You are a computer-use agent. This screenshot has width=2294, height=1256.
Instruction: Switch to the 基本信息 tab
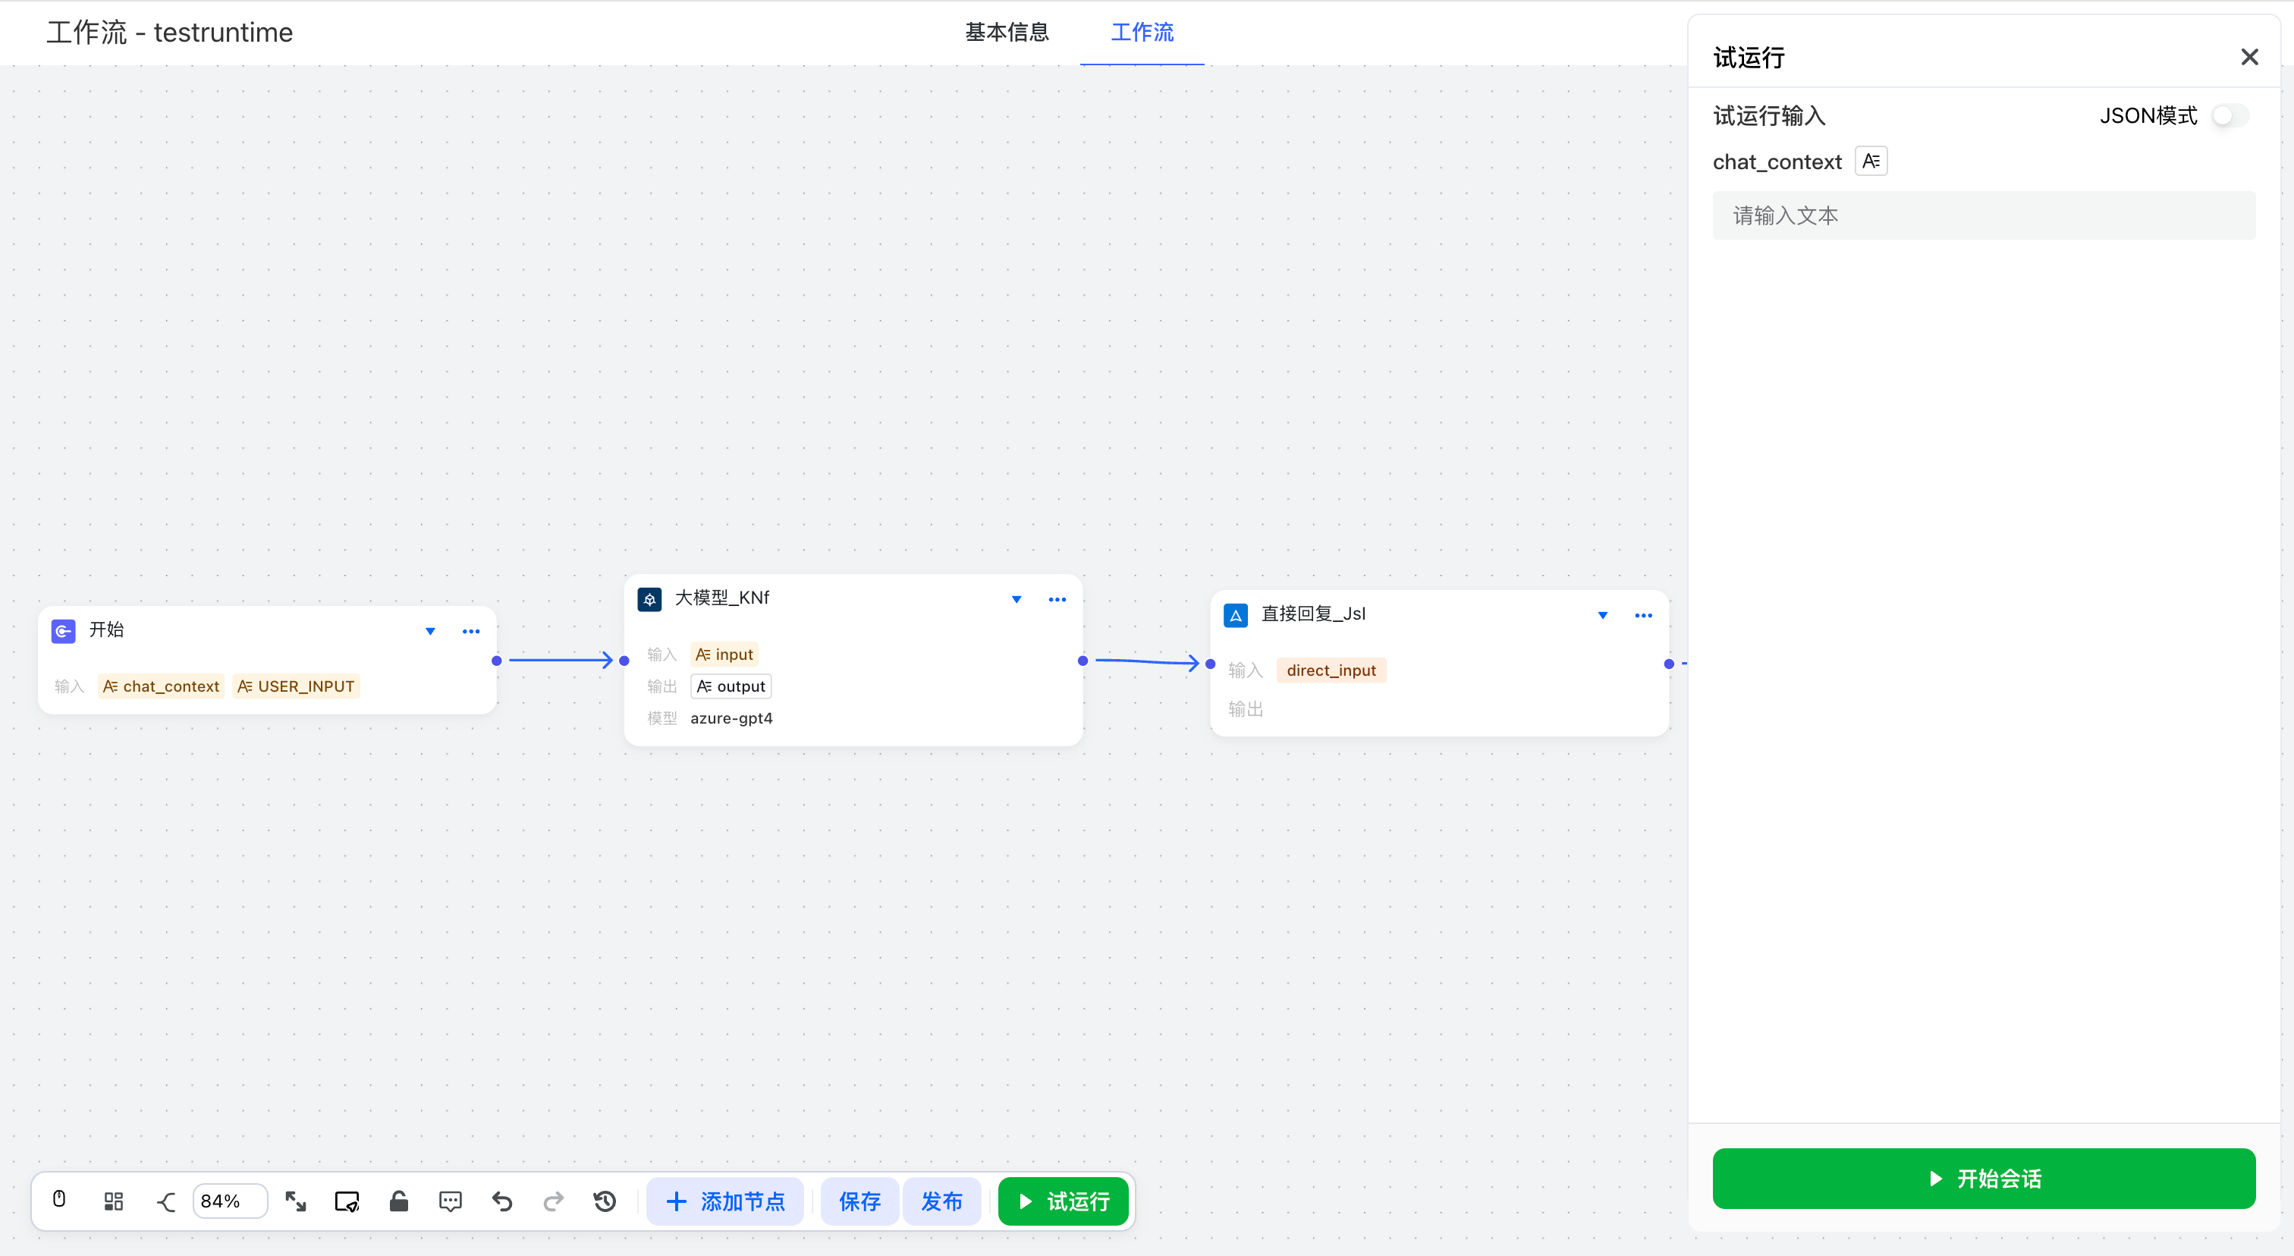(1007, 32)
